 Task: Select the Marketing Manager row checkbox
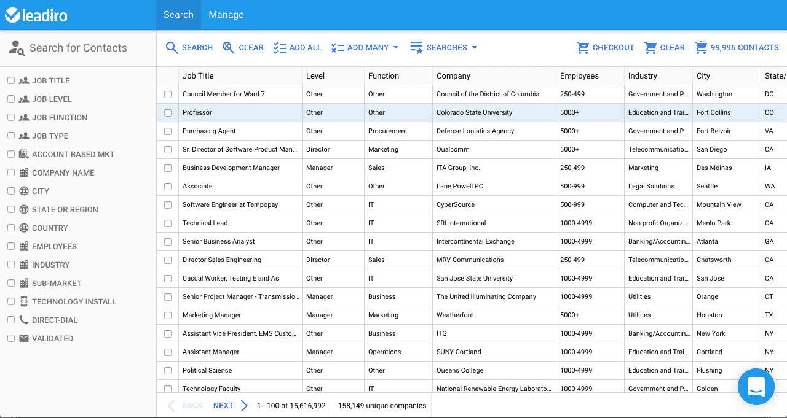coord(168,315)
